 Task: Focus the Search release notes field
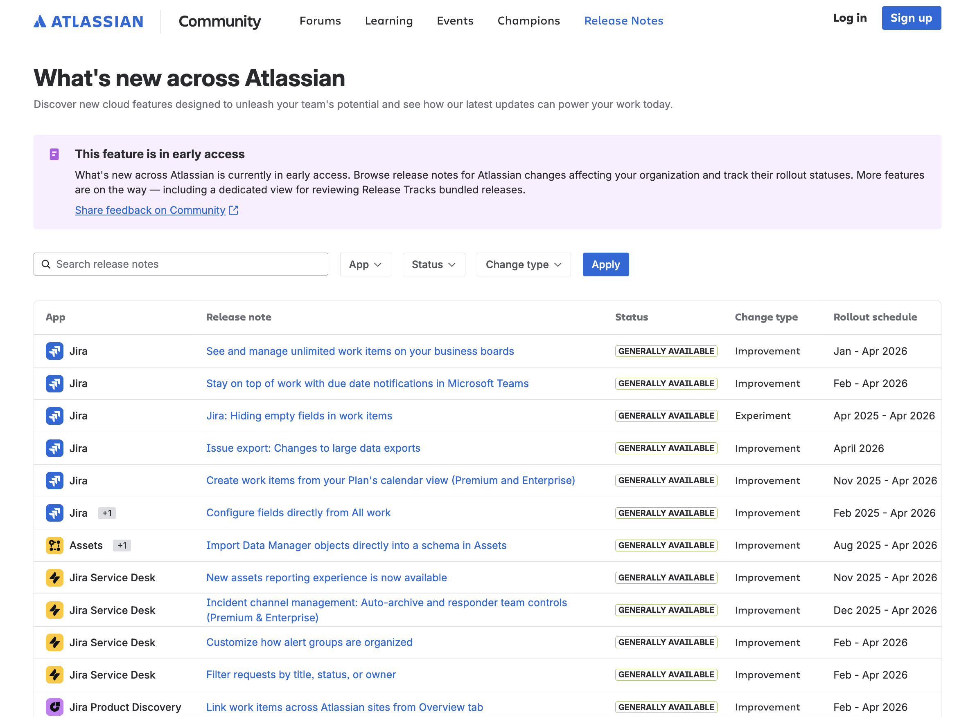point(181,264)
